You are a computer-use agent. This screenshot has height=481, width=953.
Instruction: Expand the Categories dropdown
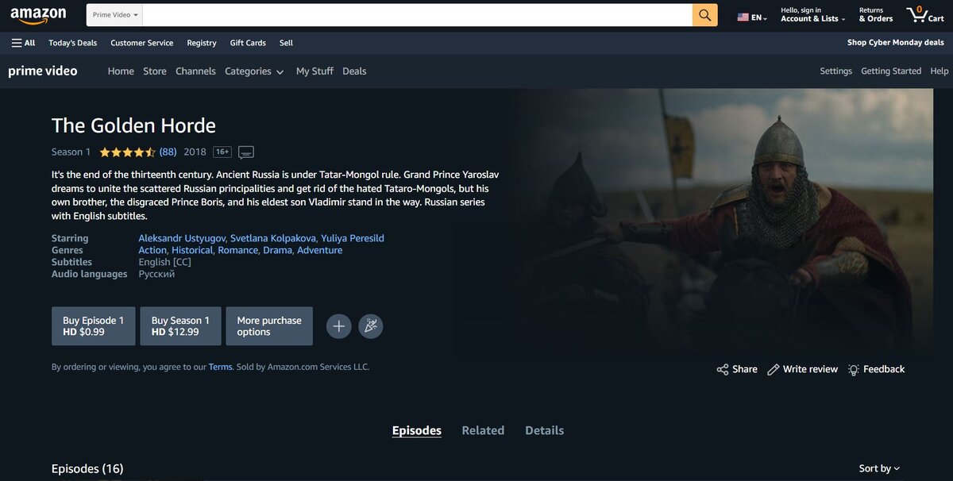[254, 71]
